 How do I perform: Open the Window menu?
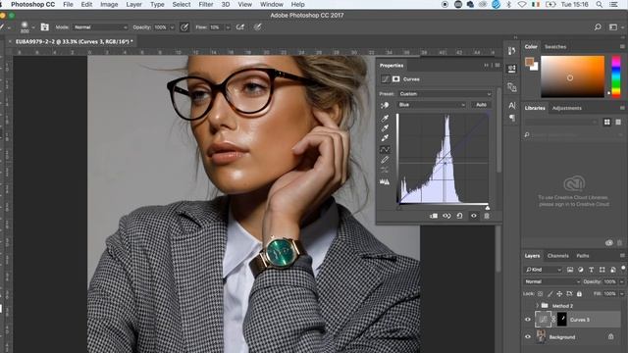[x=272, y=4]
